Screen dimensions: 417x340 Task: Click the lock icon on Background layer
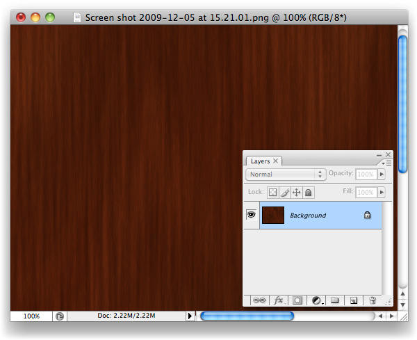click(x=367, y=216)
